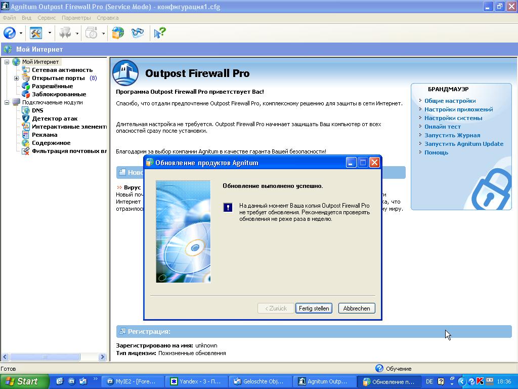This screenshot has height=389, width=518.
Task: Click left arrow of tree horizontal scrollbar
Action: 5,357
